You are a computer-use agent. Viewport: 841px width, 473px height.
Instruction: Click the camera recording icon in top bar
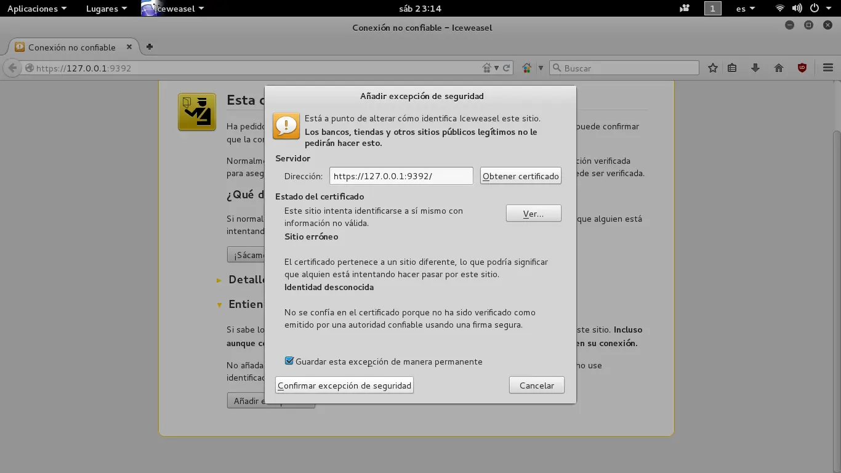pyautogui.click(x=685, y=9)
